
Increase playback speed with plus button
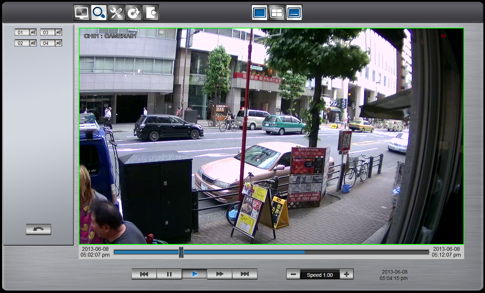346,274
